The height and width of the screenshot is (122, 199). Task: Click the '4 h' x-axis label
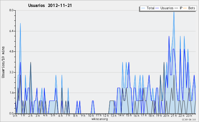tap(45, 115)
